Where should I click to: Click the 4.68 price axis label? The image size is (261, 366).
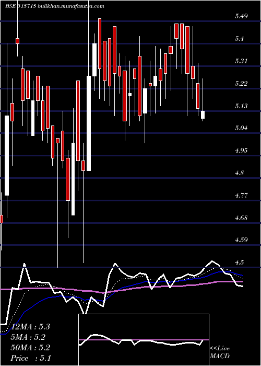(x=241, y=218)
